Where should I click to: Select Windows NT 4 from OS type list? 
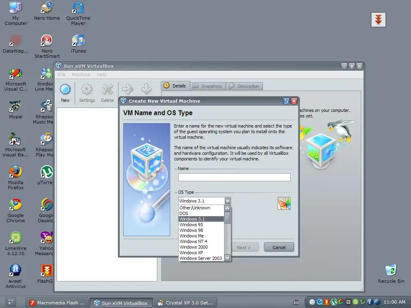click(x=201, y=241)
